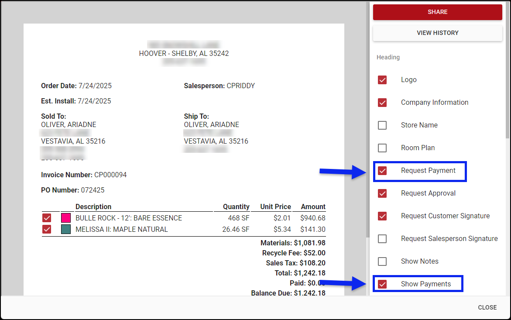Viewport: 511px width, 320px height.
Task: Click the Recycle Fee: $52.00 line
Action: click(294, 253)
